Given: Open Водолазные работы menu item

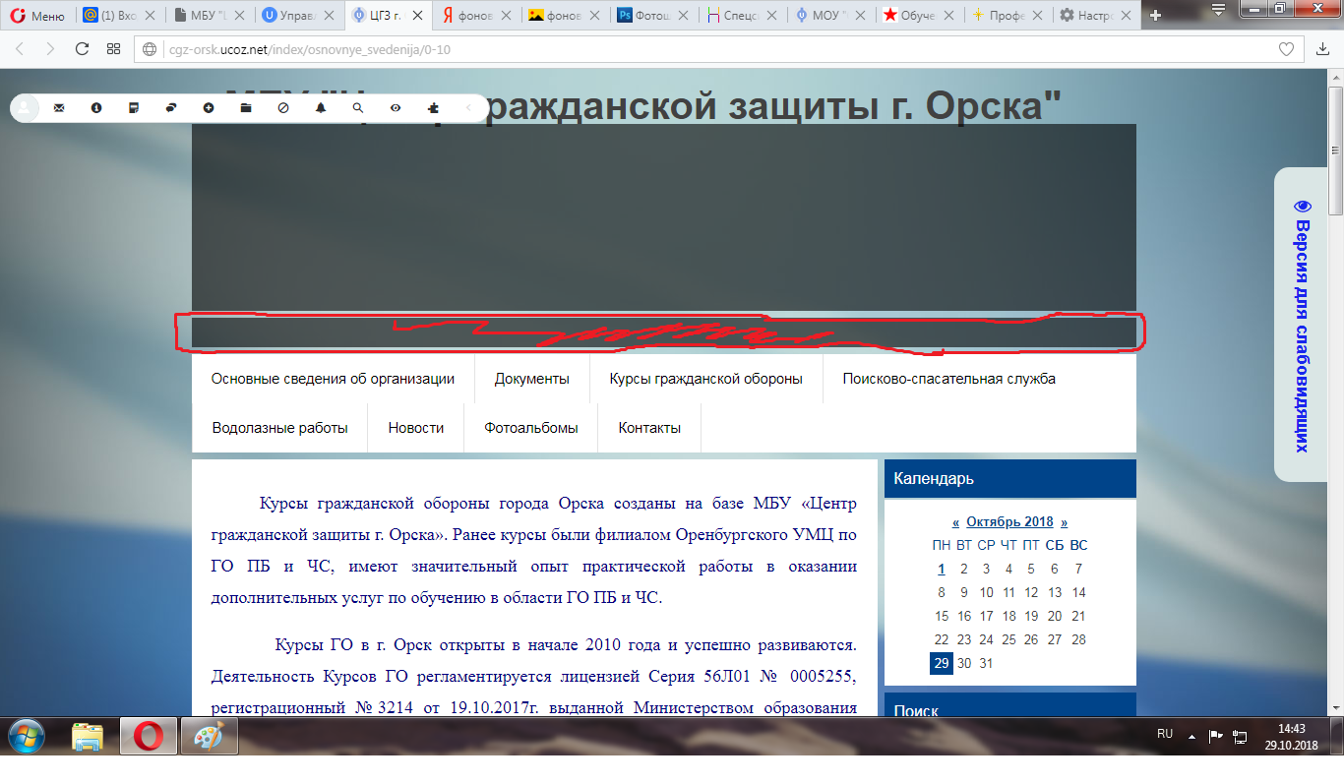Looking at the screenshot, I should pos(280,428).
